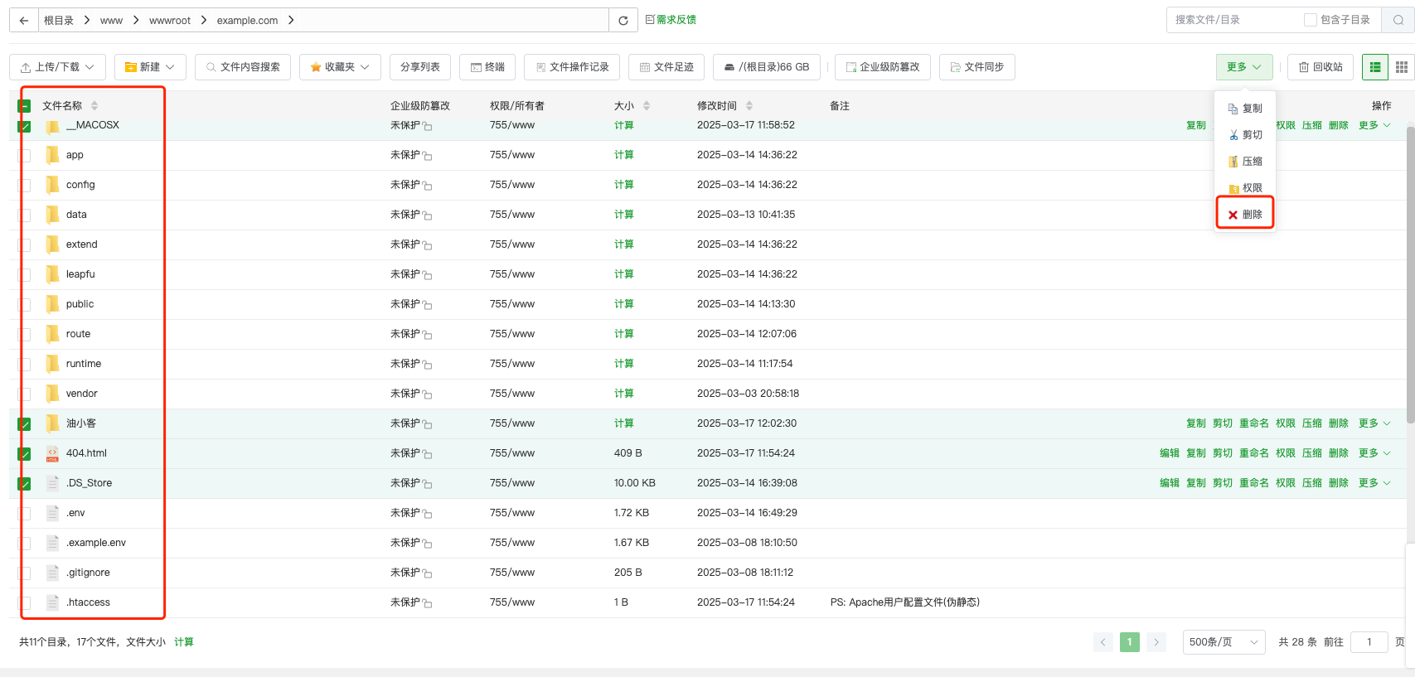1415x677 pixels.
Task: Open the 回收站 recycle bin
Action: click(x=1321, y=67)
